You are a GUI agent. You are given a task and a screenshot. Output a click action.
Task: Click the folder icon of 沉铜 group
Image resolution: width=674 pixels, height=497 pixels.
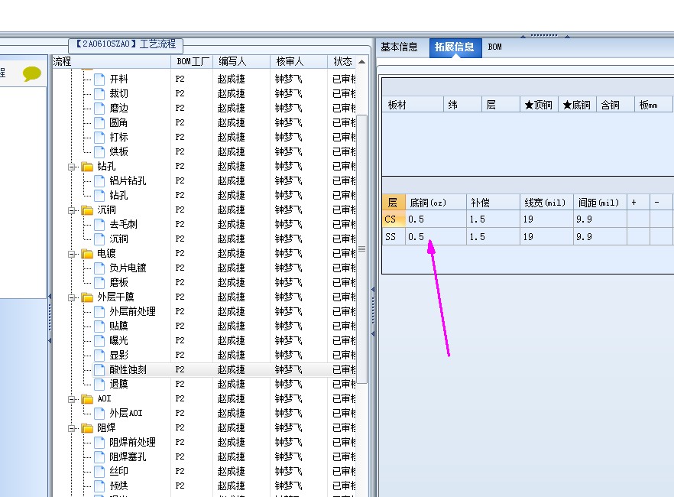coord(87,210)
